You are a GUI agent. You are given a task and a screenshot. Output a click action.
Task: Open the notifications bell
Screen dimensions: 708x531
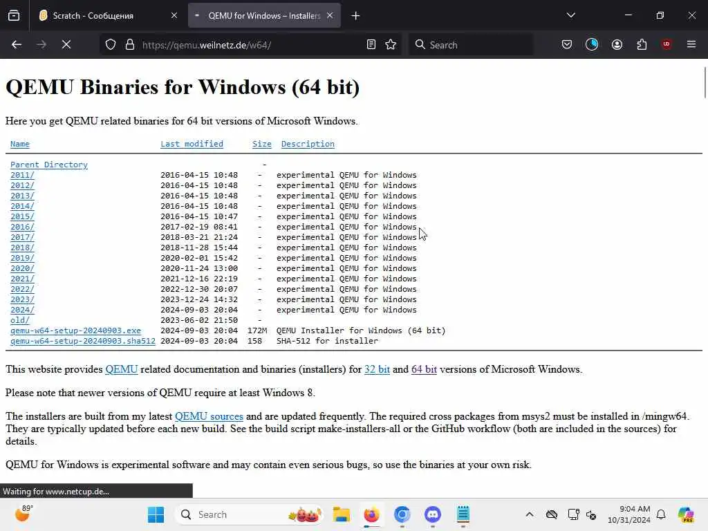pyautogui.click(x=661, y=514)
